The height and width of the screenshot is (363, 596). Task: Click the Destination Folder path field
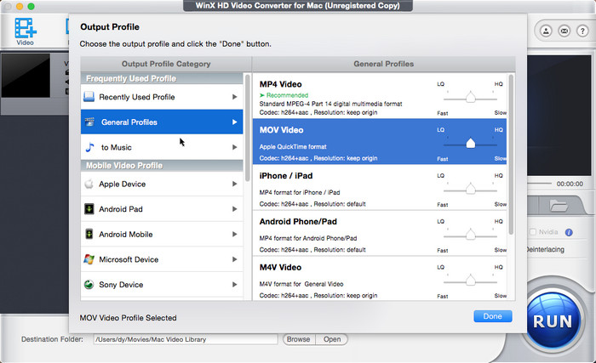click(186, 339)
